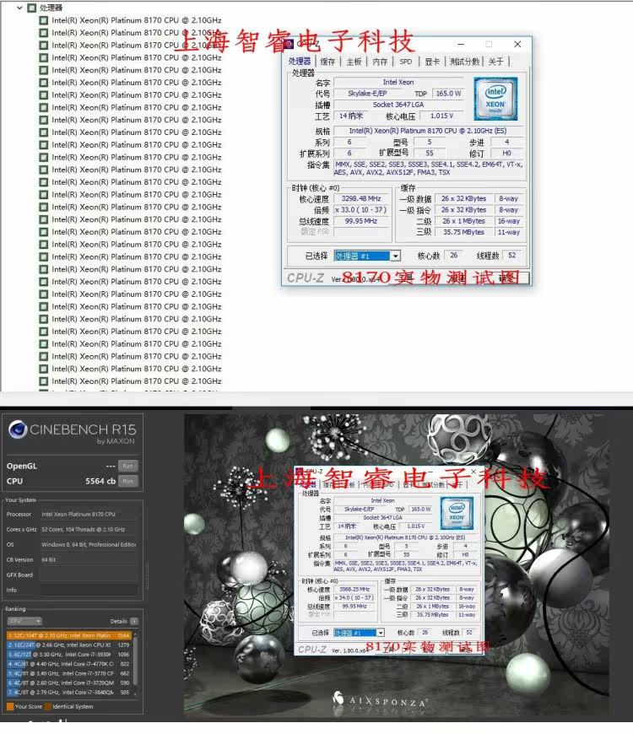Viewport: 633px width, 734px height.
Task: Select ranking row 2 12C/24T @ 2.66 GHz
Action: pos(68,645)
